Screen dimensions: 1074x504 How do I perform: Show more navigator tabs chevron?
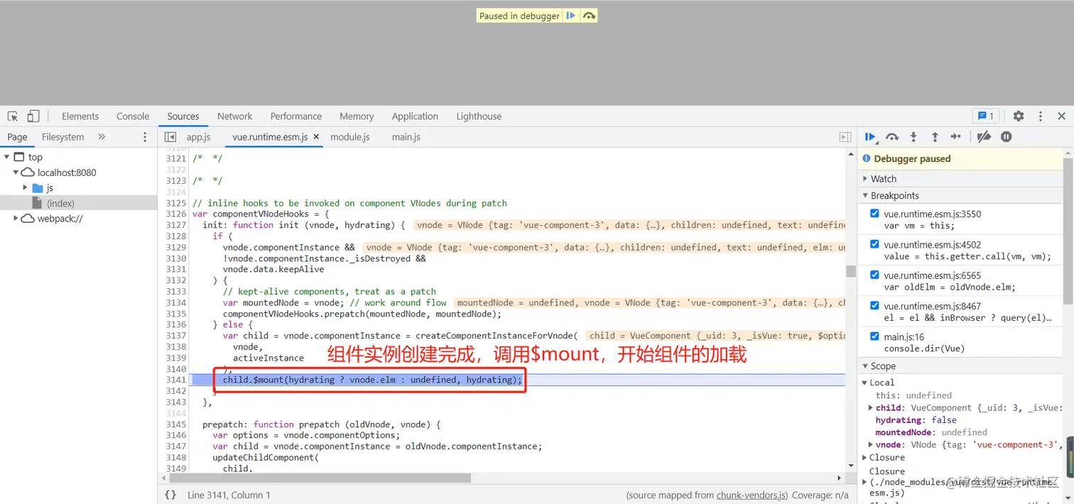click(102, 137)
